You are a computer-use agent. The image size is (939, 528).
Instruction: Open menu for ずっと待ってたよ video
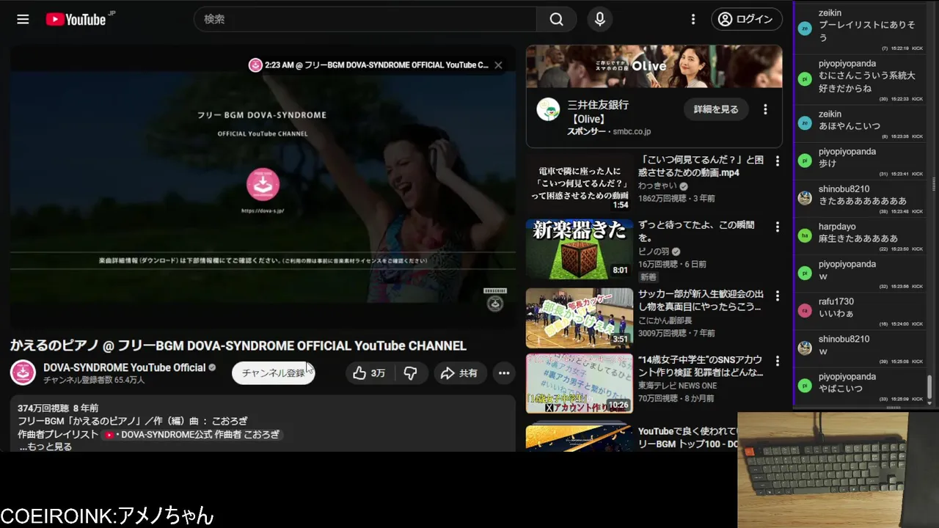point(778,228)
